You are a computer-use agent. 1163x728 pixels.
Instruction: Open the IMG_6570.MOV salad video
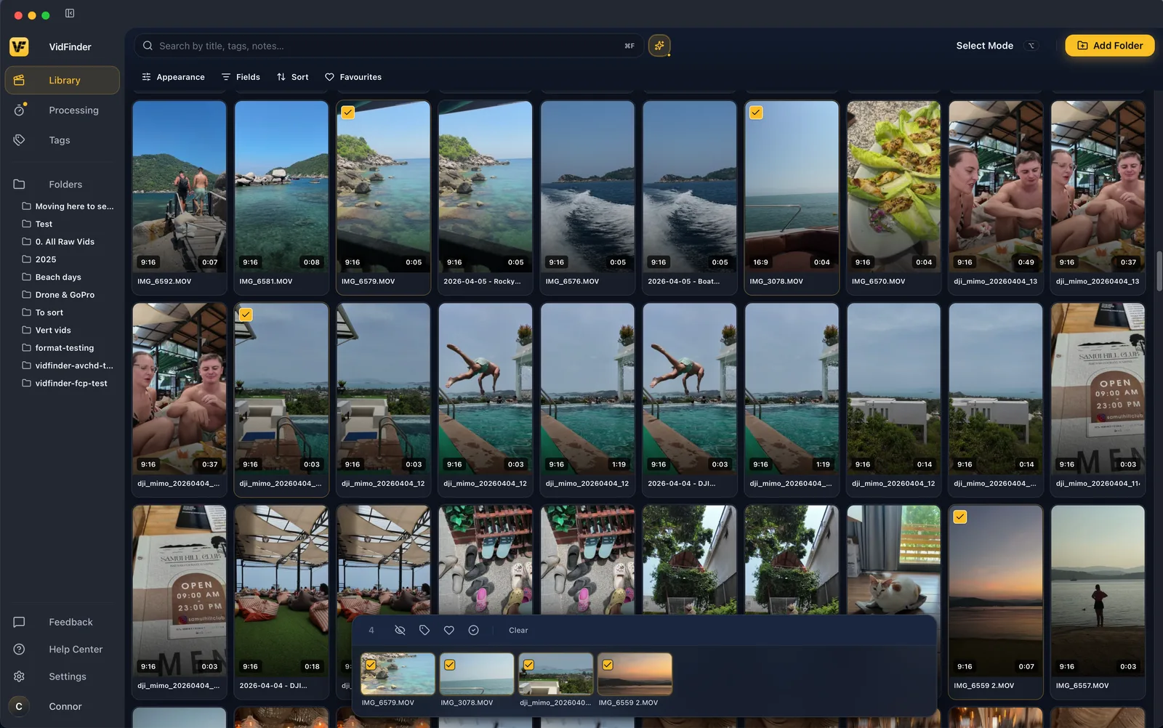click(893, 187)
